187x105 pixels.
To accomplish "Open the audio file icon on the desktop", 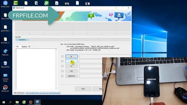I will (57, 3).
